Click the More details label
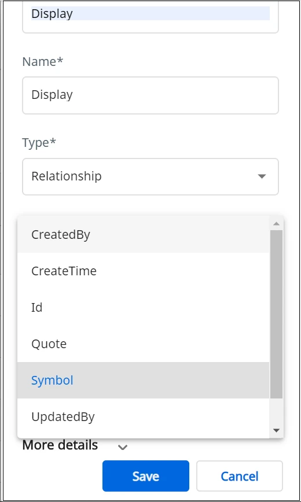Viewport: 301px width, 502px height. click(60, 445)
